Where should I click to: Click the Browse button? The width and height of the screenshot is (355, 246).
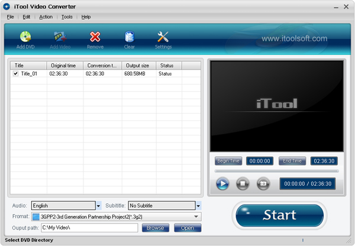tap(155, 228)
